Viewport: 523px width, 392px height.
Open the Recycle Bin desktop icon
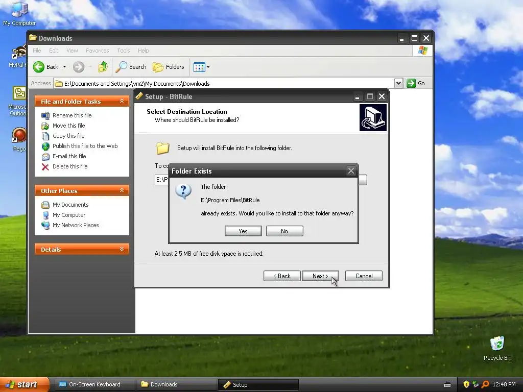pos(497,348)
